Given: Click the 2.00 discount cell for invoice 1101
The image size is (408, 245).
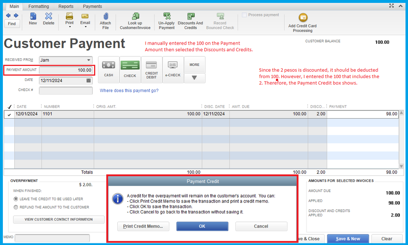Looking at the screenshot, I should tap(317, 115).
